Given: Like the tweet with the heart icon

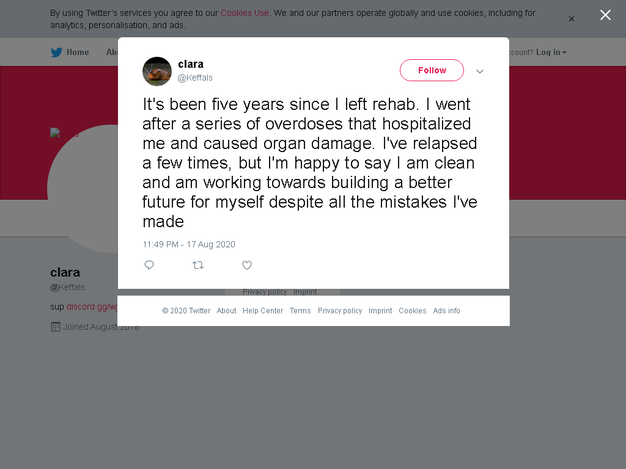Looking at the screenshot, I should click(x=247, y=265).
